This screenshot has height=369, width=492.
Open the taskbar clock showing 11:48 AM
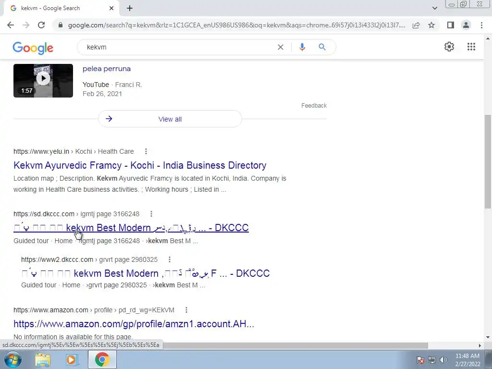(x=467, y=360)
